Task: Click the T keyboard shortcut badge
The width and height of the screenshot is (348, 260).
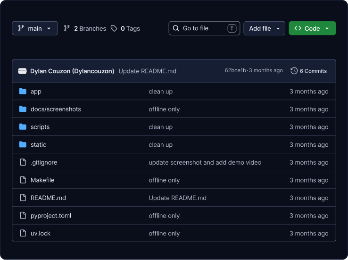Action: coord(232,28)
